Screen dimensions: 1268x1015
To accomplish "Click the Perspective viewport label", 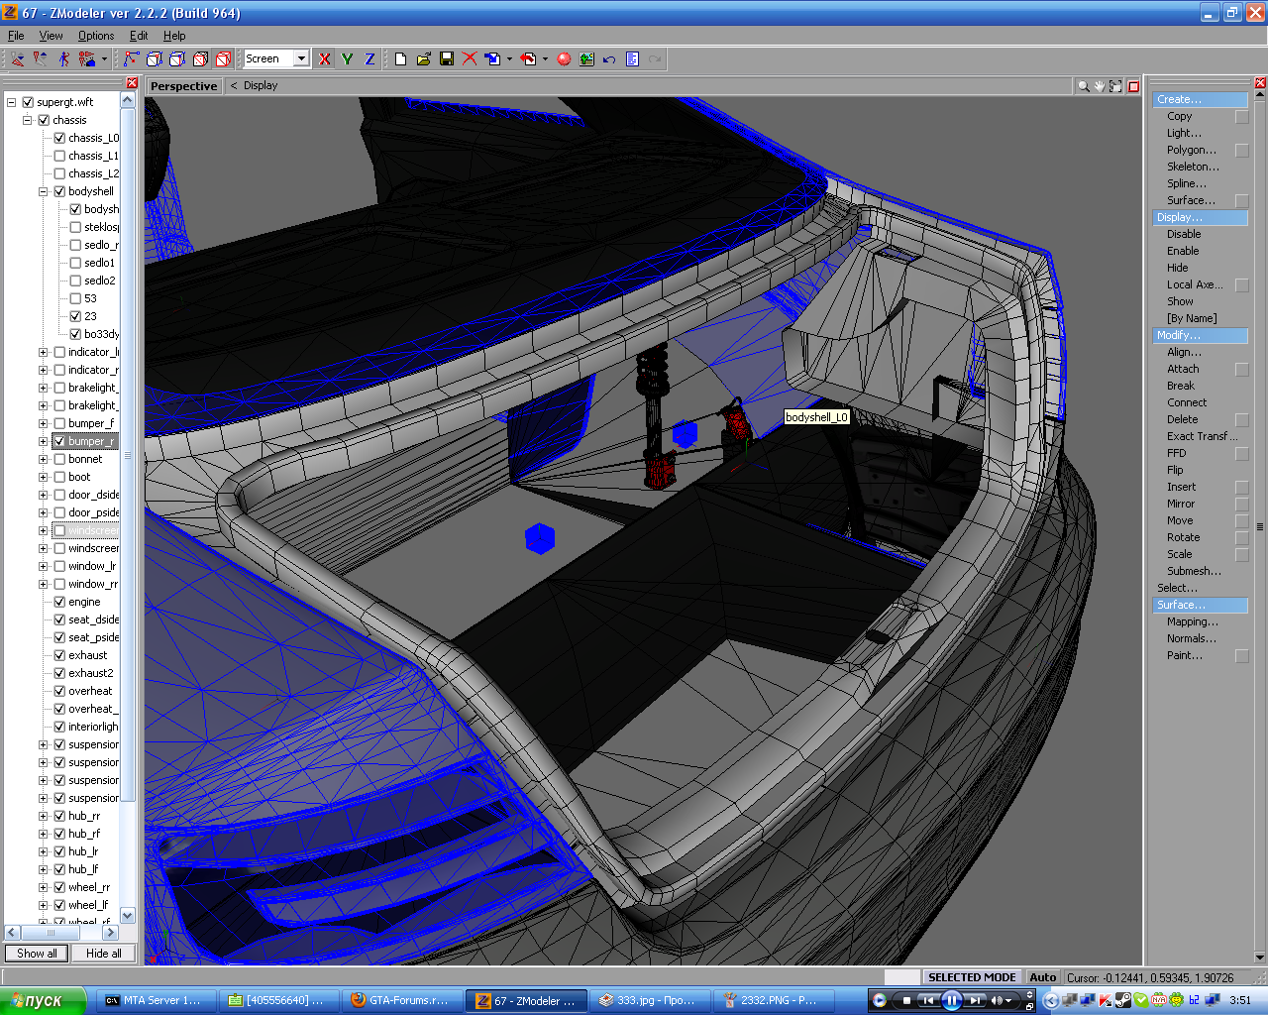I will tap(183, 86).
